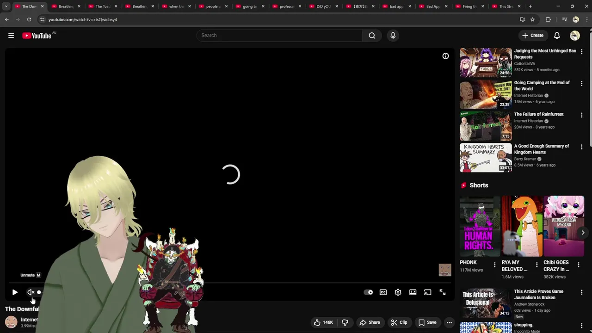
Task: Open more actions ellipsis under video
Action: pos(449,322)
